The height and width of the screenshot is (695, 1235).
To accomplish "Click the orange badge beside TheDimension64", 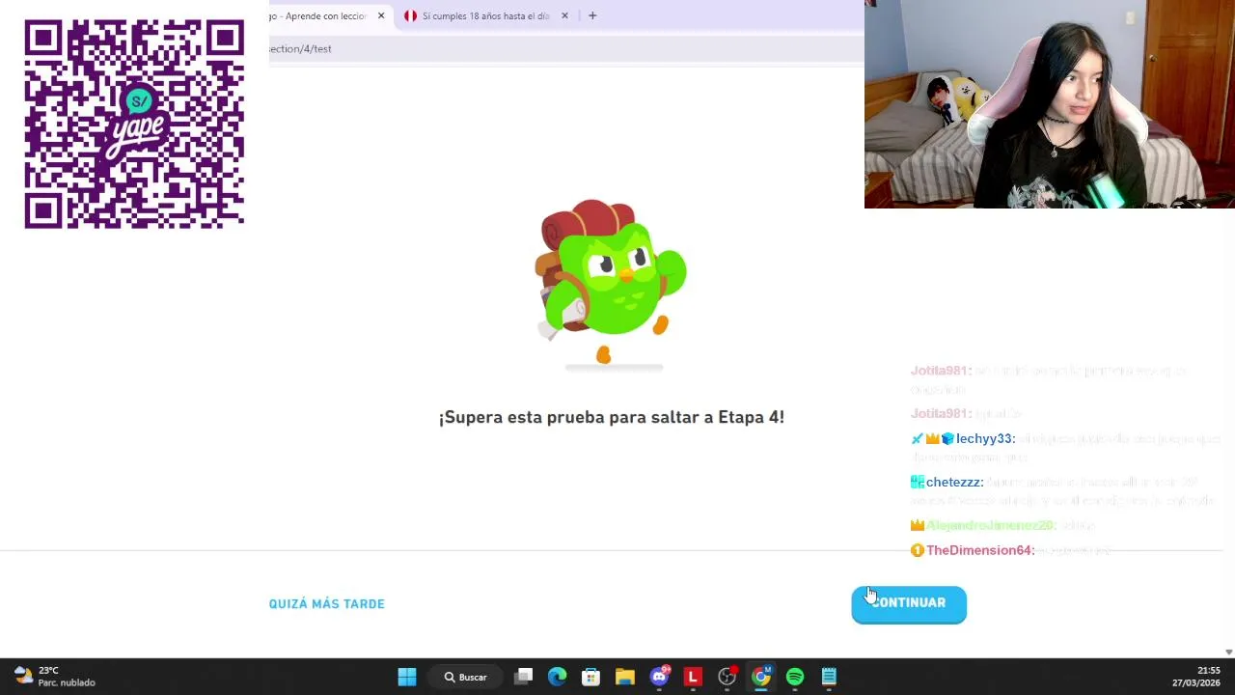I will tap(917, 550).
